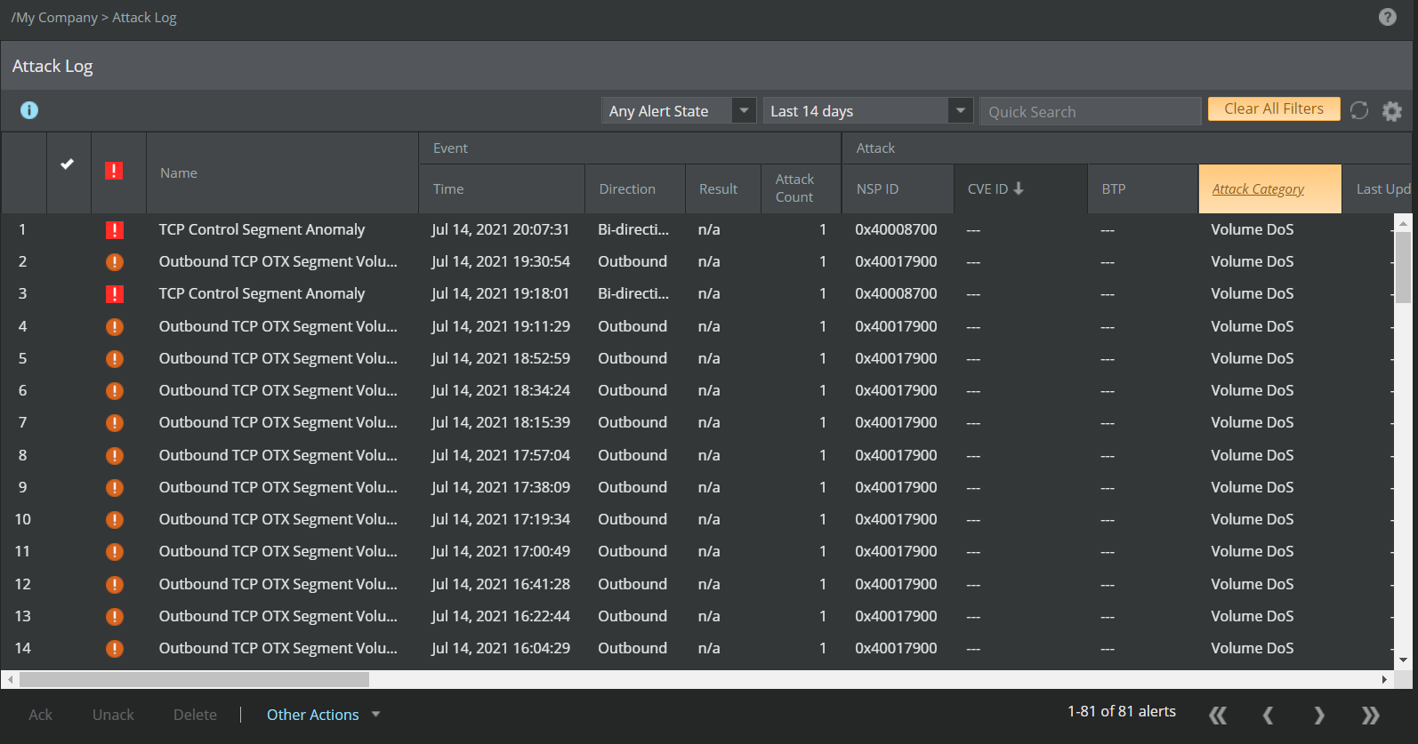Go to the previous page of alerts
Image resolution: width=1418 pixels, height=744 pixels.
click(x=1268, y=715)
